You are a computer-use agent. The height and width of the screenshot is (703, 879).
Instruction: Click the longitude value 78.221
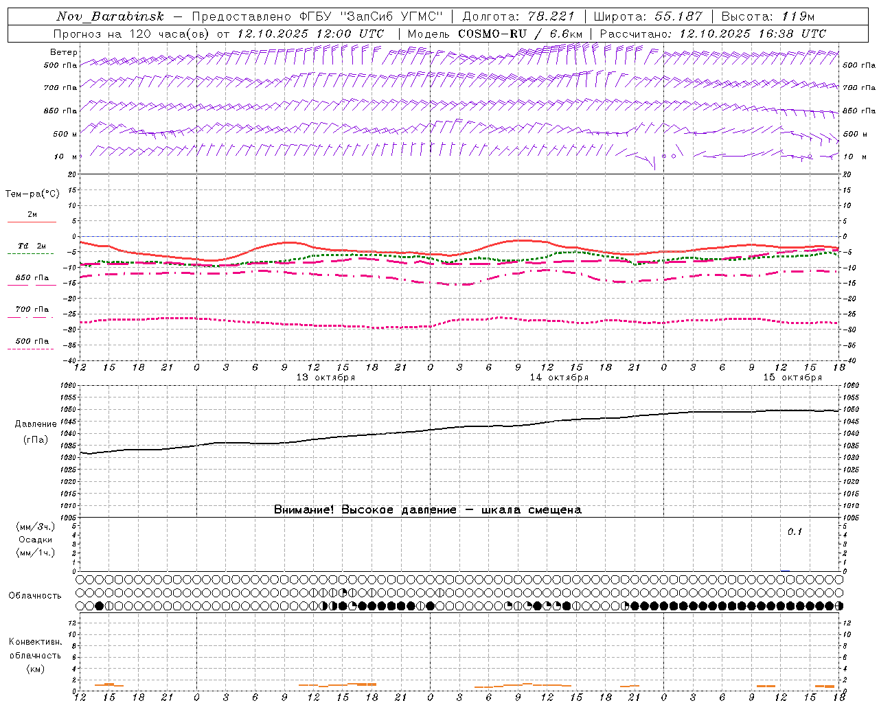point(552,17)
